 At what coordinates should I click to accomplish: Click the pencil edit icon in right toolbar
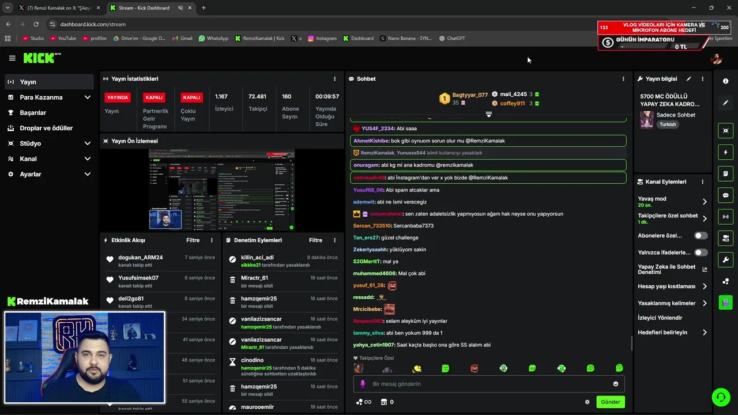pyautogui.click(x=725, y=103)
